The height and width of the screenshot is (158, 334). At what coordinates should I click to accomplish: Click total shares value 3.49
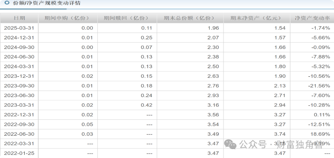point(213,134)
